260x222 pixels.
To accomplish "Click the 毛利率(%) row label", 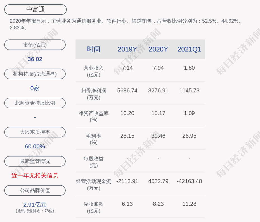I will point(94,139).
